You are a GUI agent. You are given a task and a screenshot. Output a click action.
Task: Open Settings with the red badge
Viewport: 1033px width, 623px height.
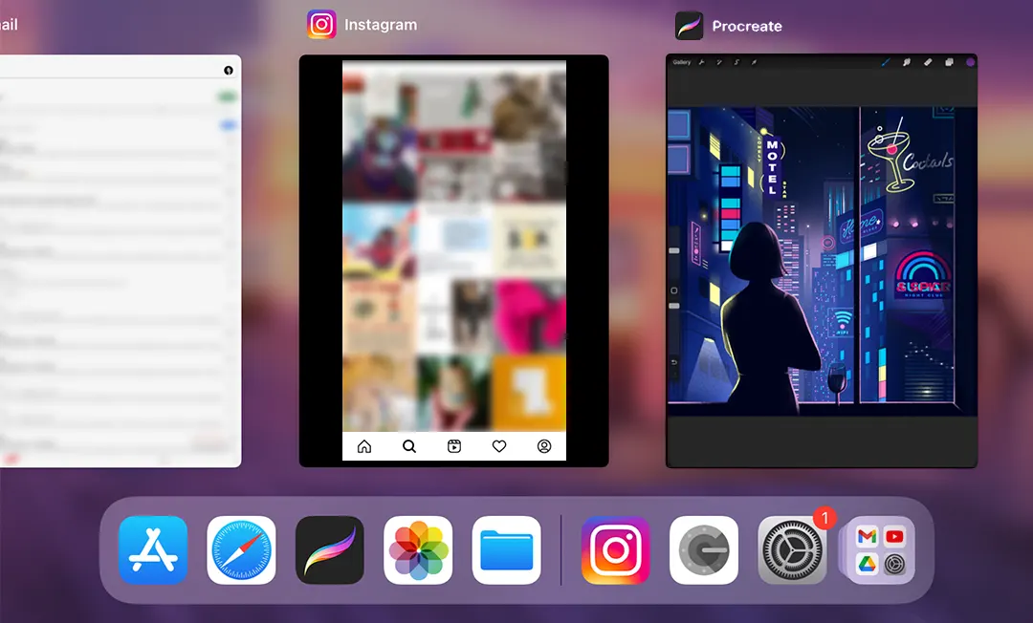tap(793, 550)
